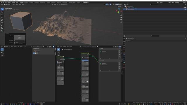
Task: Open the Windows Start menu
Action: point(1,104)
